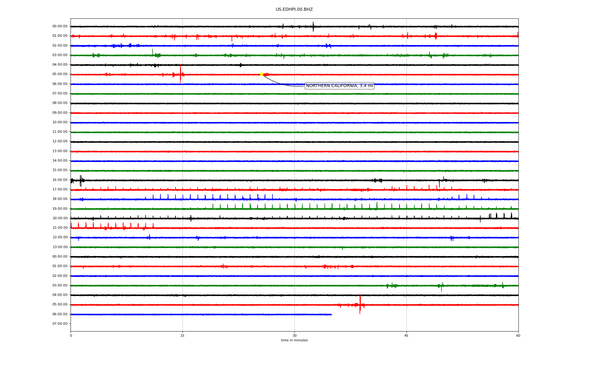589x368 pixels.
Task: Click the end of the last blue 06:00:00 trace
Action: [x=331, y=314]
